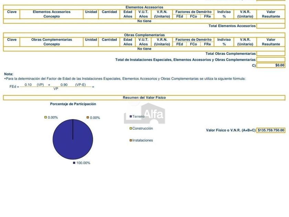This screenshot has width=289, height=217.
Task: Select Clave header in Elementos Accesorios table
Action: point(12,12)
